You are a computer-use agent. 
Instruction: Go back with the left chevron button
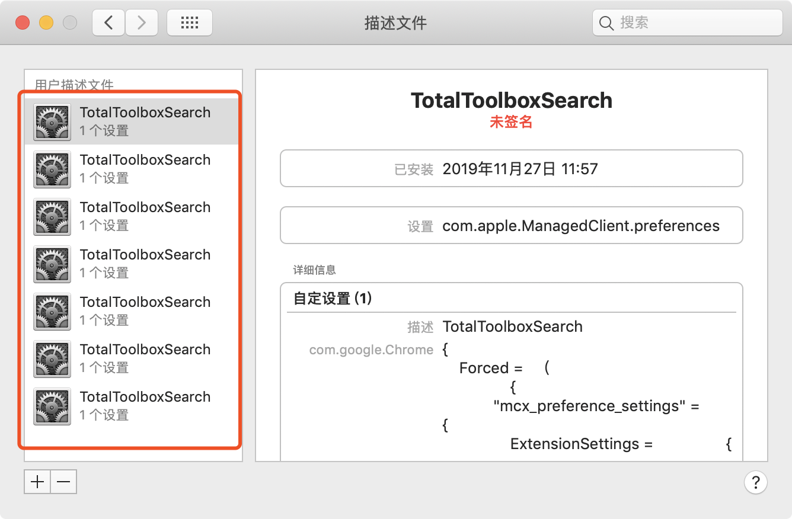(x=108, y=23)
